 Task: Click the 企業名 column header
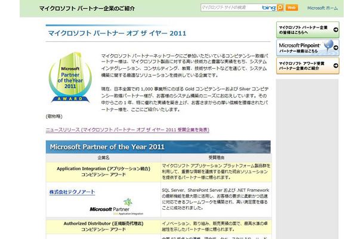103,158
